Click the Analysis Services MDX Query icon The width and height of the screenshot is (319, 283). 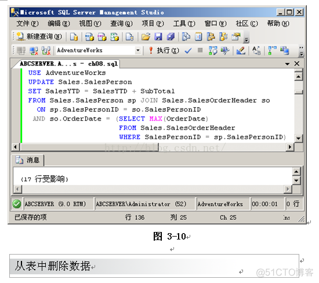(x=89, y=37)
